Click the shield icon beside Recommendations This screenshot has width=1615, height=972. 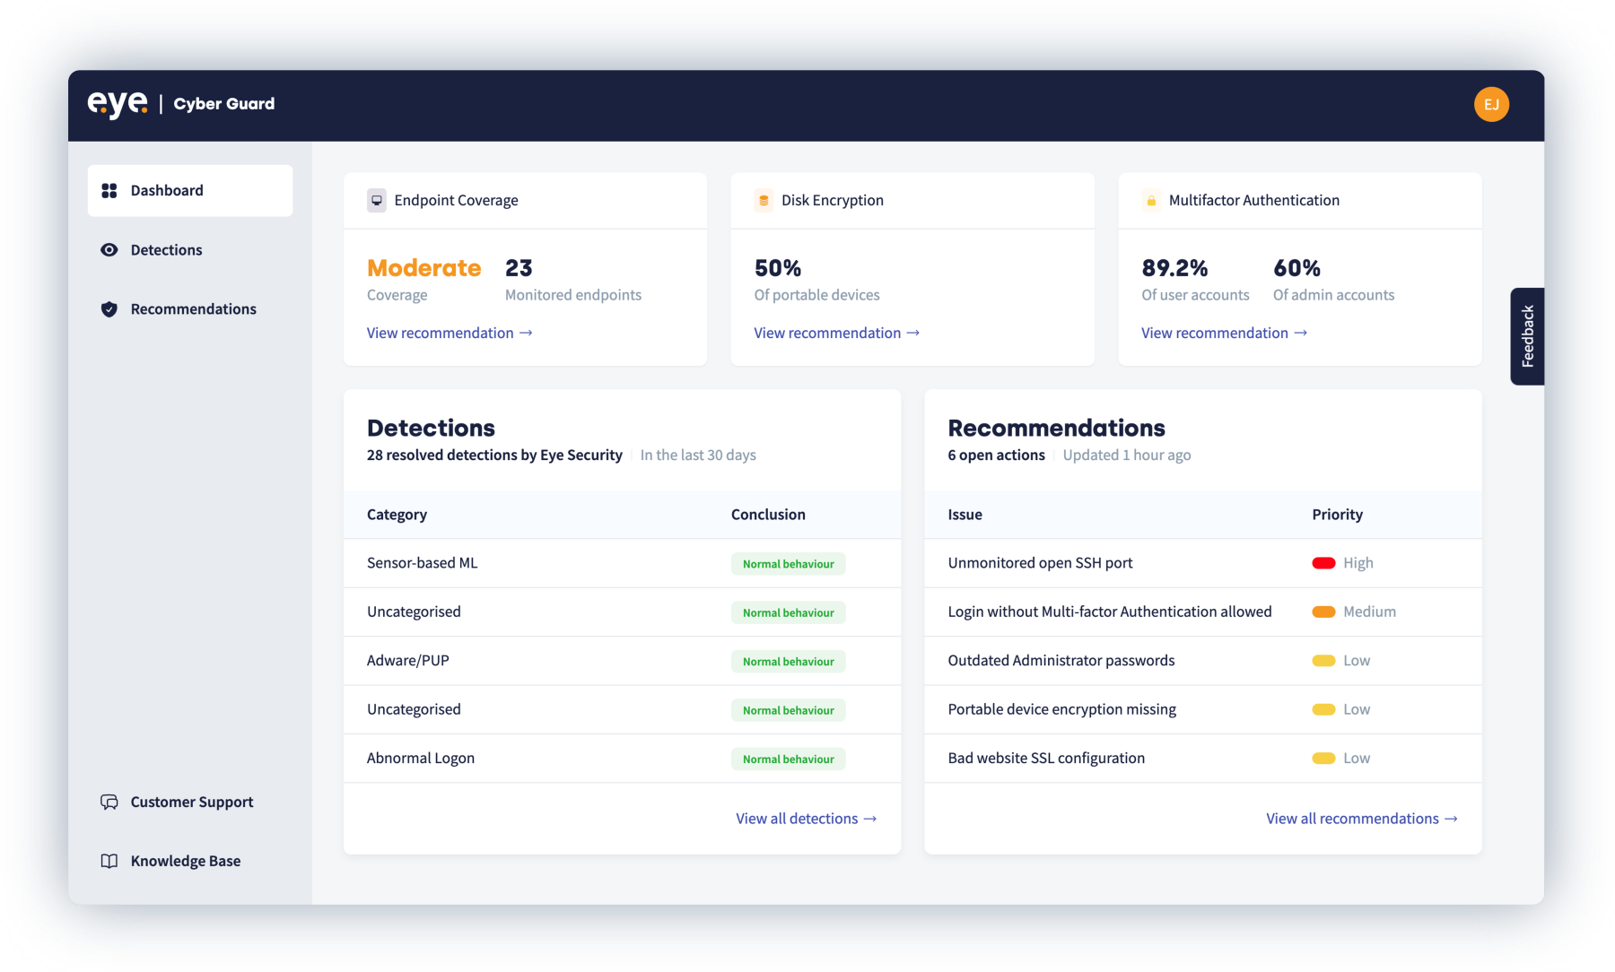click(x=109, y=308)
